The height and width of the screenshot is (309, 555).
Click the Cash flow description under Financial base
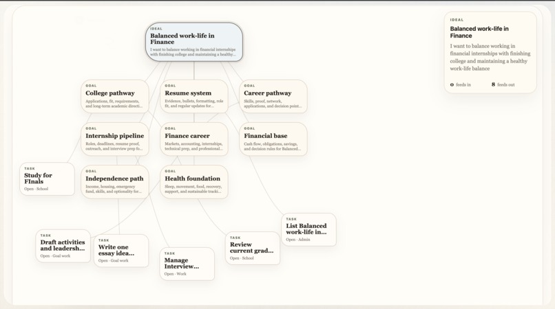point(273,146)
